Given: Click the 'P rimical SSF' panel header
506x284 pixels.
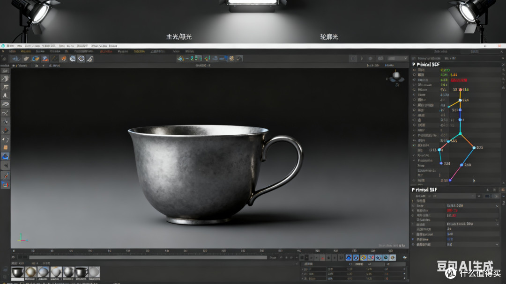Looking at the screenshot, I should click(424, 190).
